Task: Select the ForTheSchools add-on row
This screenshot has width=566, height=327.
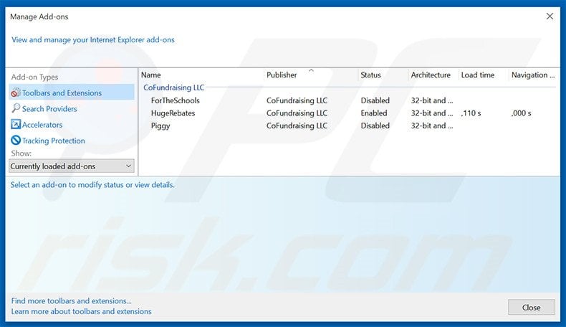Action: click(x=348, y=100)
